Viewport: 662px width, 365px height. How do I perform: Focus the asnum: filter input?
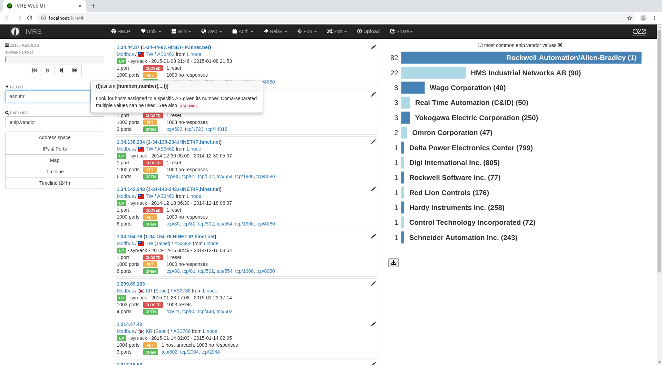coord(48,96)
